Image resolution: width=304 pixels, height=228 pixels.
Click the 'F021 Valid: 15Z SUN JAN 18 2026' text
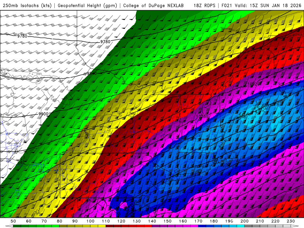pyautogui.click(x=261, y=5)
